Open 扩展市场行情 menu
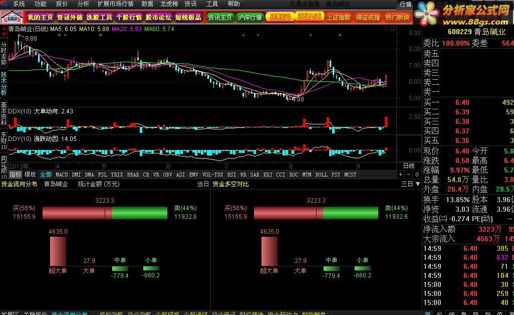514x315 pixels. 115,4
